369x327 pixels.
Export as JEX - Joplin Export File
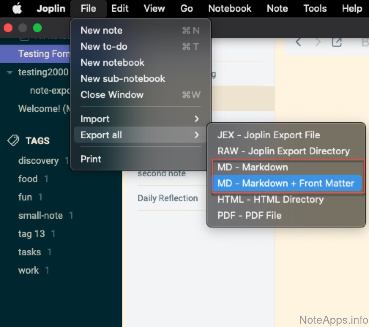[269, 135]
